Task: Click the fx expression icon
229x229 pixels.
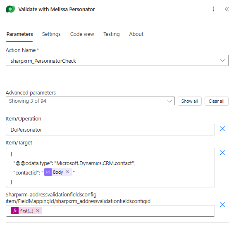Action: [15, 210]
